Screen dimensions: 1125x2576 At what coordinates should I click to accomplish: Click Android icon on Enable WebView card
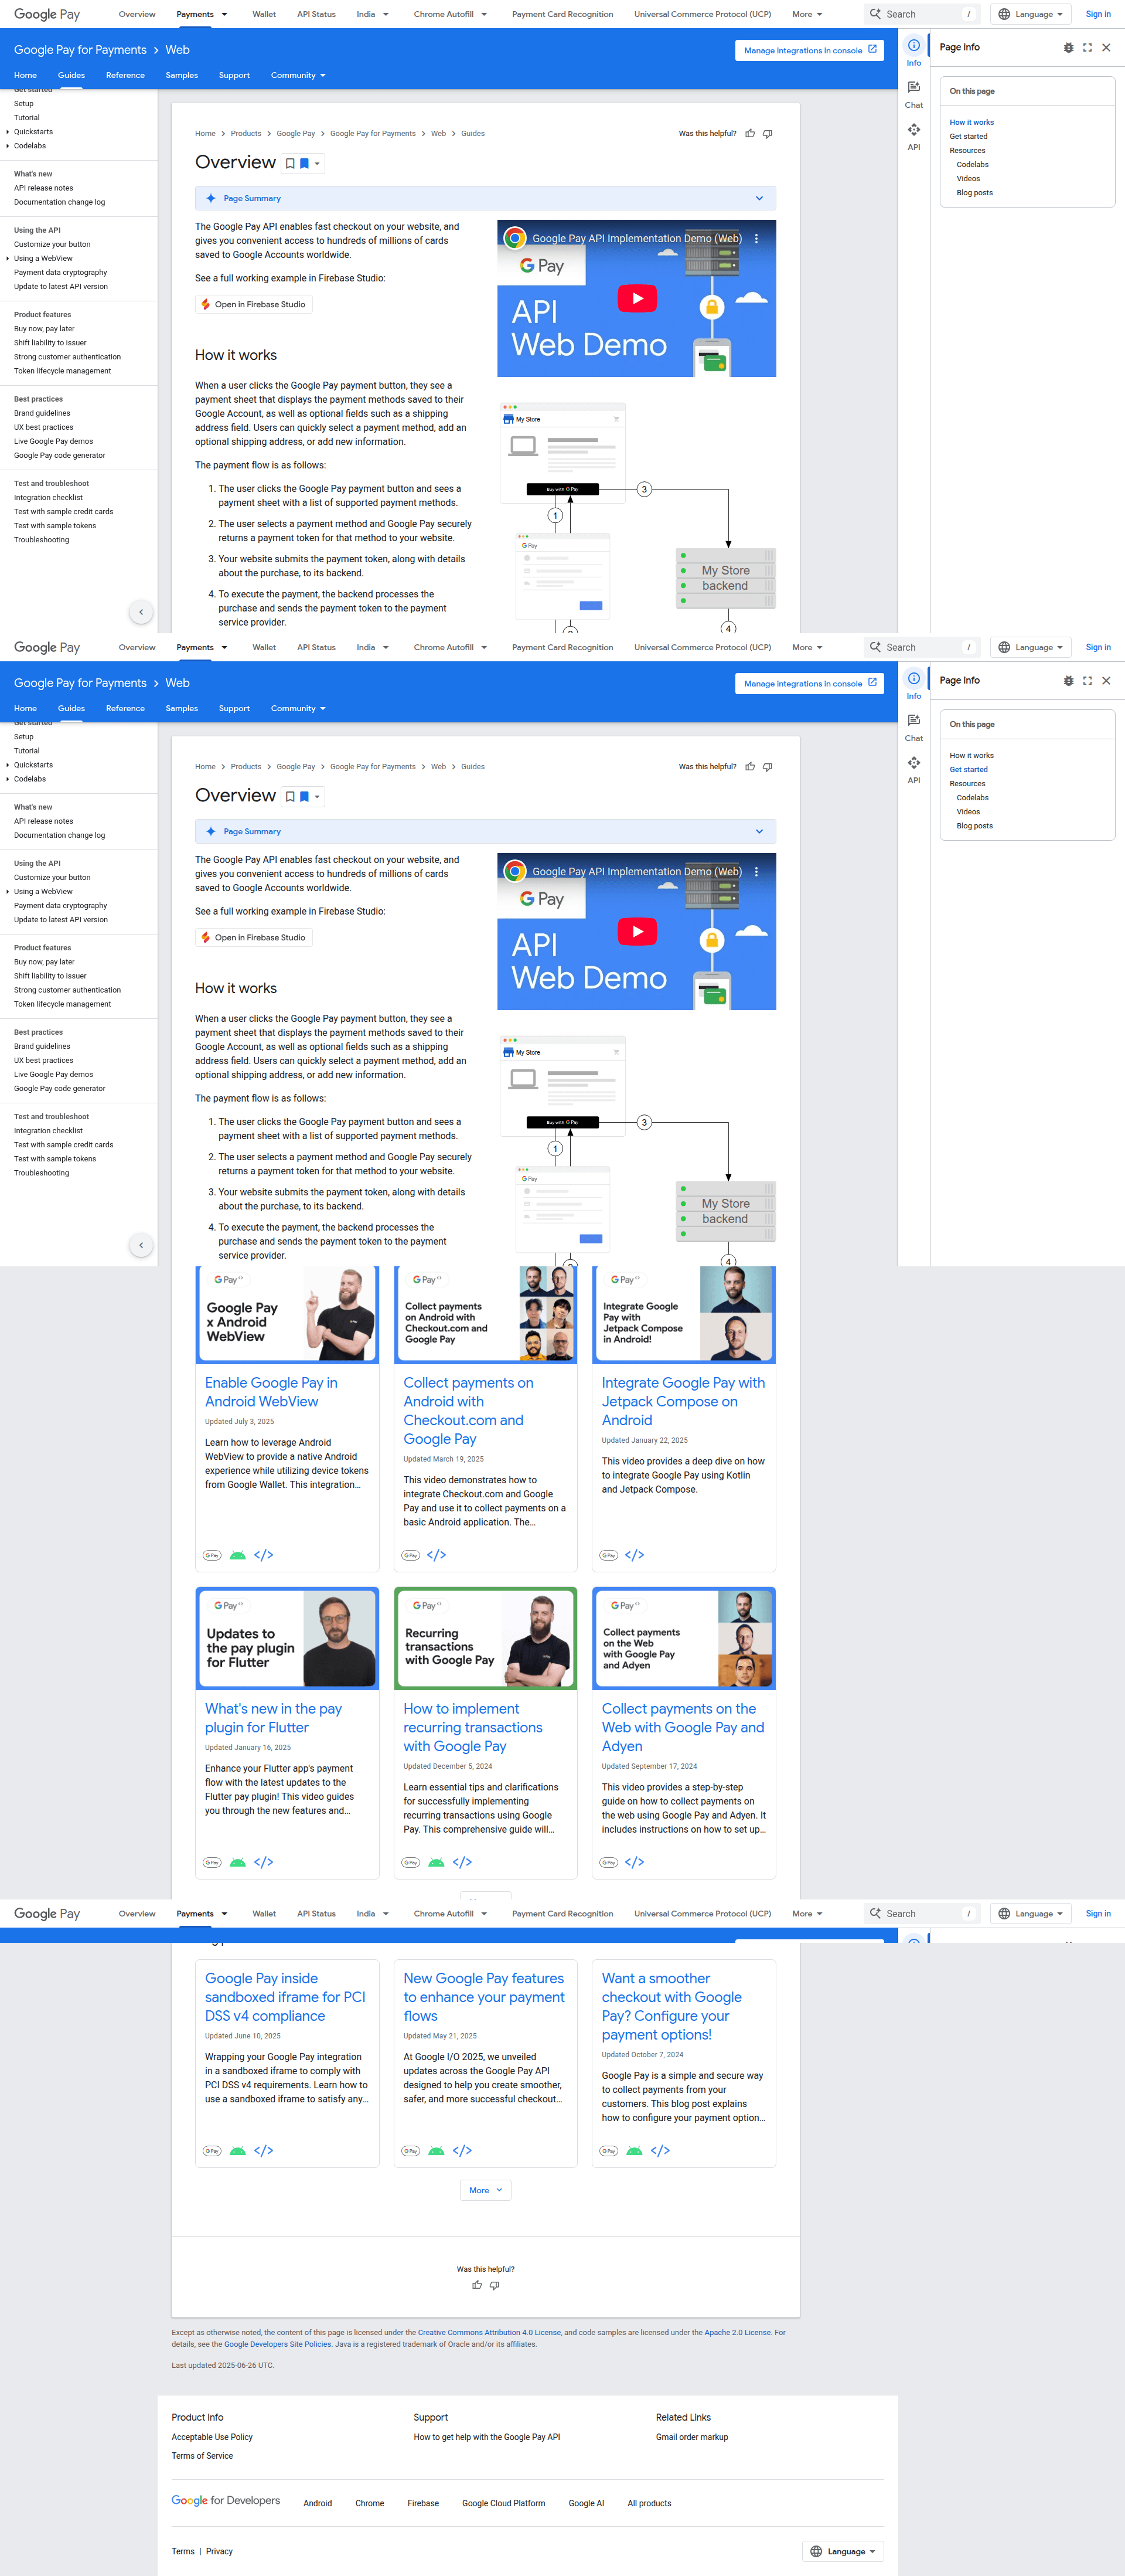[x=238, y=1555]
